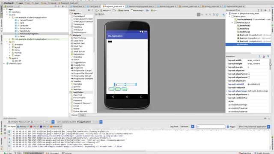Expand the layout:alignComponent property
The image size is (274, 154).
point(227,91)
